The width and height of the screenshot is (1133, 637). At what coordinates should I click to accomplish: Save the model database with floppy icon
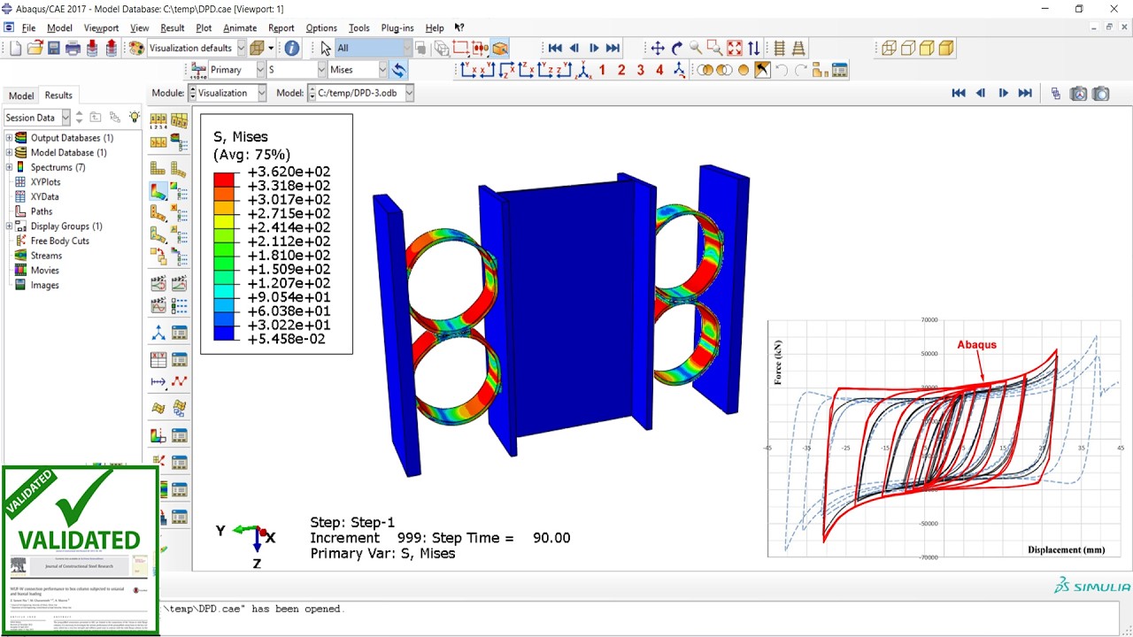click(x=54, y=48)
